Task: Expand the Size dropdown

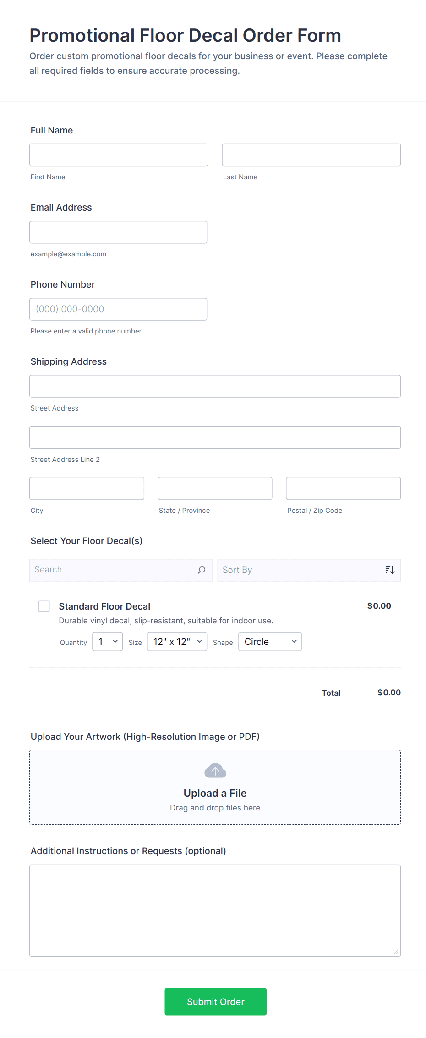Action: point(177,642)
